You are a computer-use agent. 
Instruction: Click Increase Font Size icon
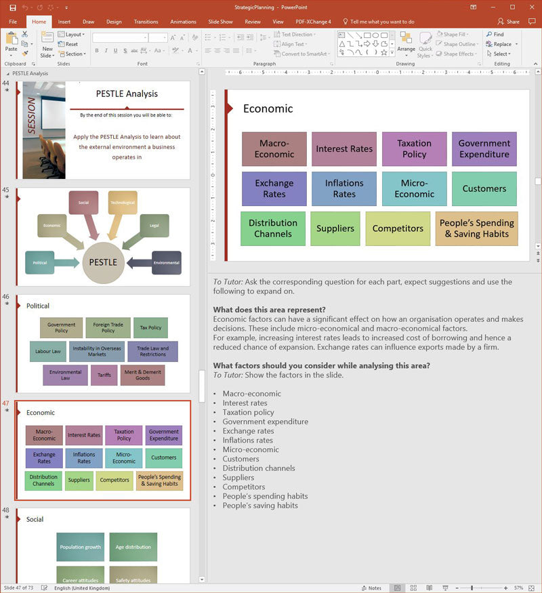(173, 38)
